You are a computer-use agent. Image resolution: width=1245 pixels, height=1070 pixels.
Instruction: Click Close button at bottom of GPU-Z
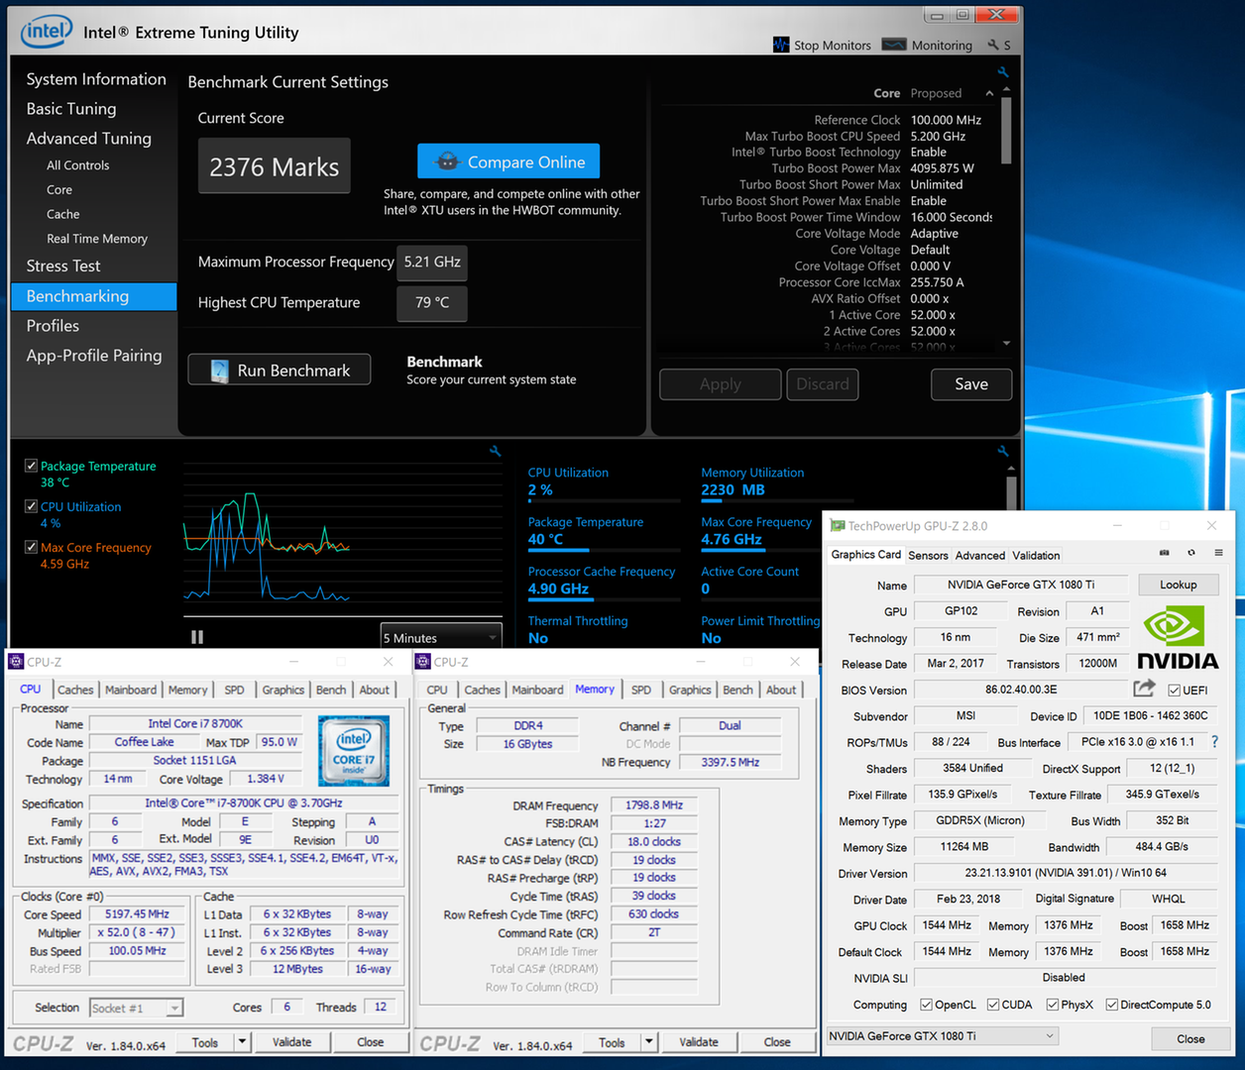tap(1190, 1038)
